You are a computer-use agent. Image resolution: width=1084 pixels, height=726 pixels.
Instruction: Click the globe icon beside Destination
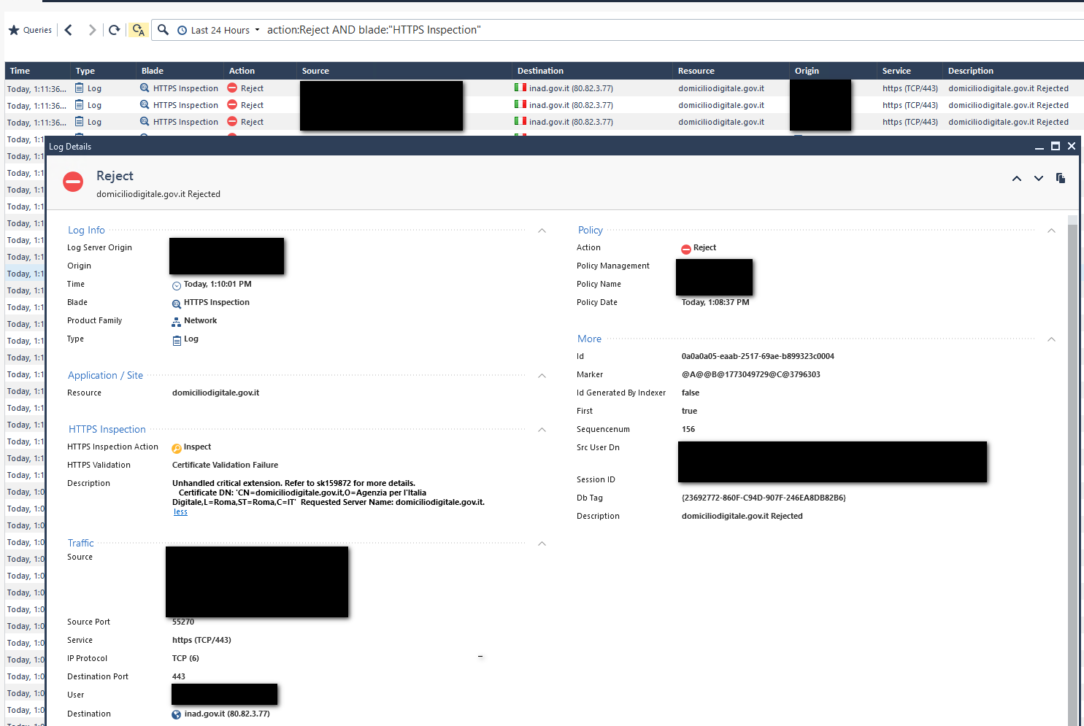[177, 714]
